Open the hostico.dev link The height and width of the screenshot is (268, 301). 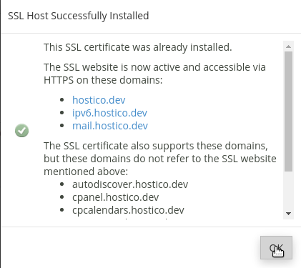point(99,100)
